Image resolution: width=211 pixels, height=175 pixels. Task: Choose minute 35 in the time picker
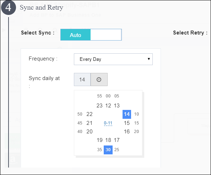coord(99,150)
